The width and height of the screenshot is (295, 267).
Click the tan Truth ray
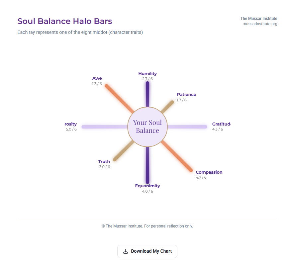(x=124, y=150)
